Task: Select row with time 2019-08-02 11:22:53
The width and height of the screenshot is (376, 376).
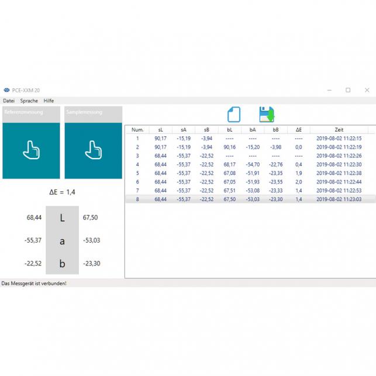Action: 251,191
